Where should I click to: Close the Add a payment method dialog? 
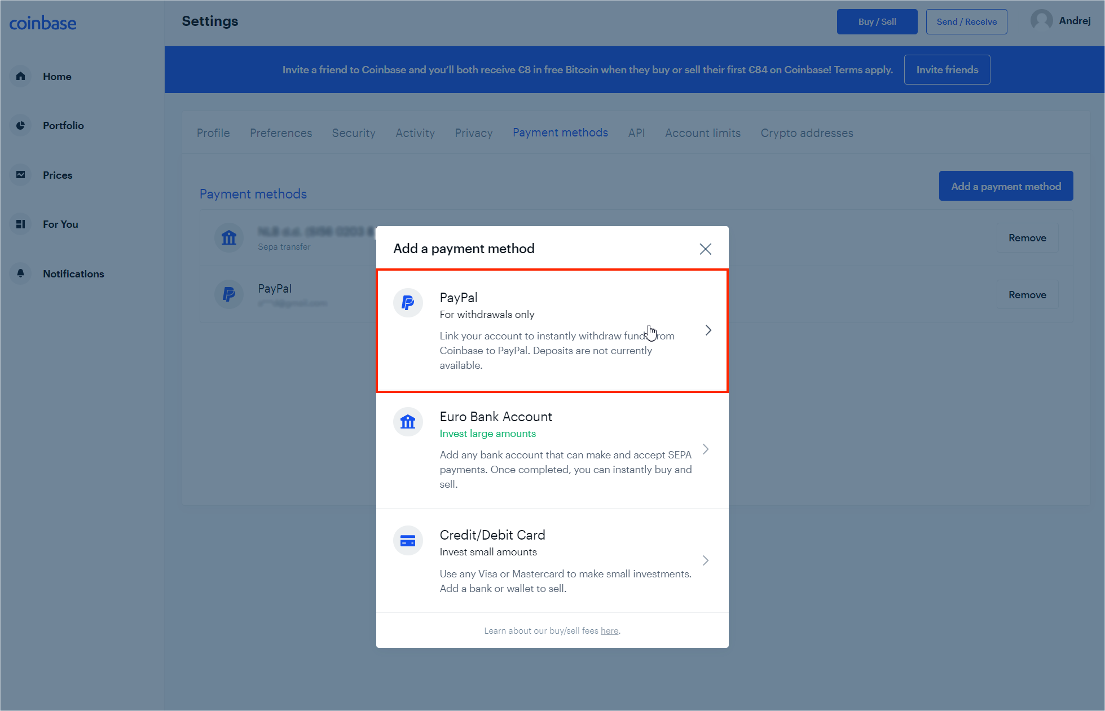pyautogui.click(x=706, y=249)
